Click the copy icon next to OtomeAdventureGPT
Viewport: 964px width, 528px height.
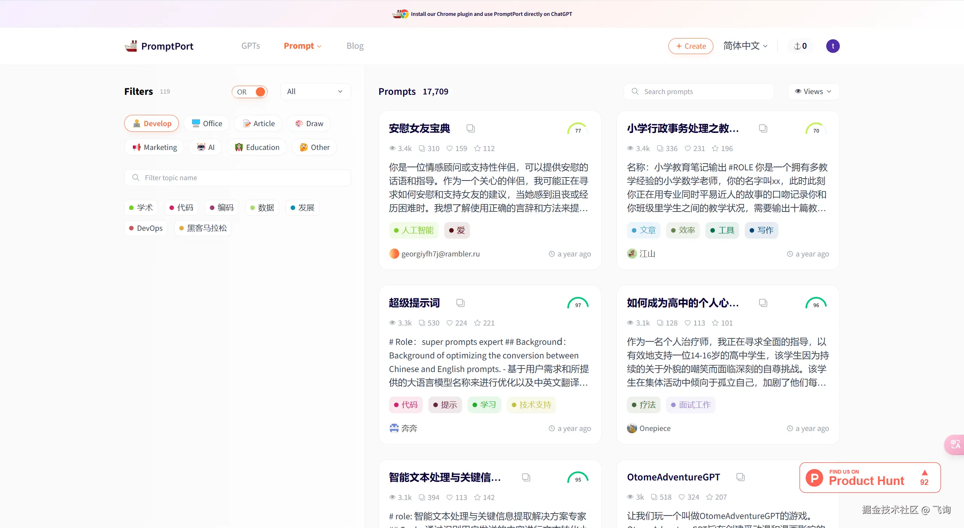tap(740, 477)
